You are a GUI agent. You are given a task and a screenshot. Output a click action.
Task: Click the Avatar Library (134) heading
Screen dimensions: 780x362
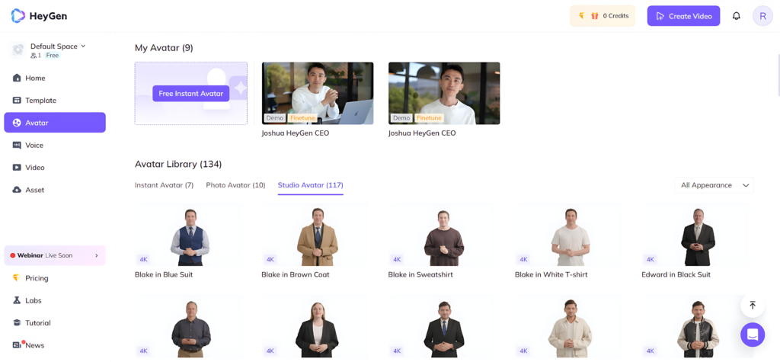point(178,164)
